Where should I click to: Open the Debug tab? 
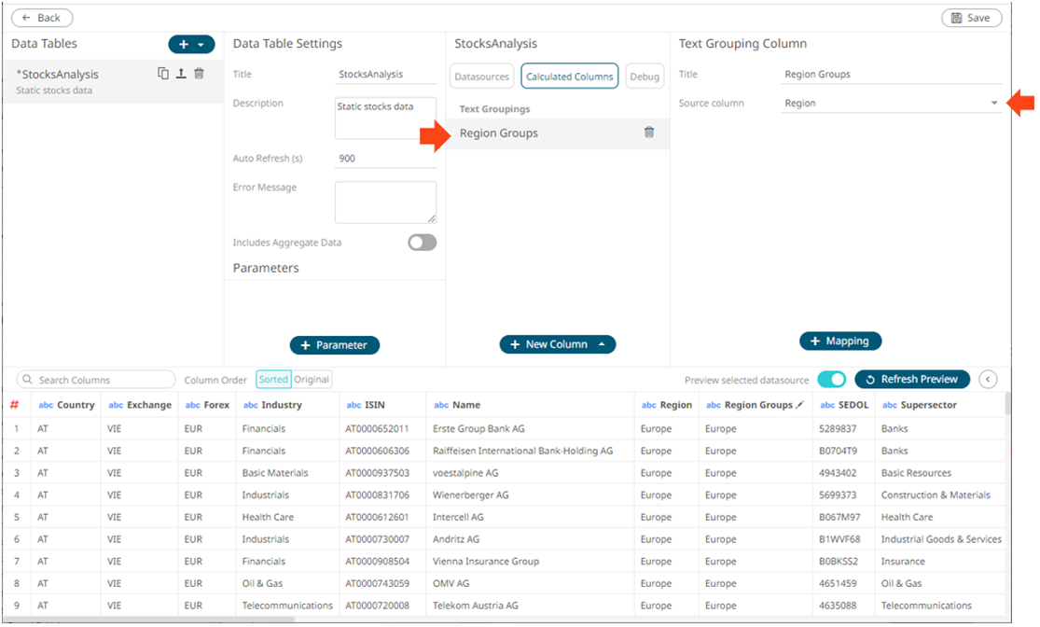click(644, 77)
